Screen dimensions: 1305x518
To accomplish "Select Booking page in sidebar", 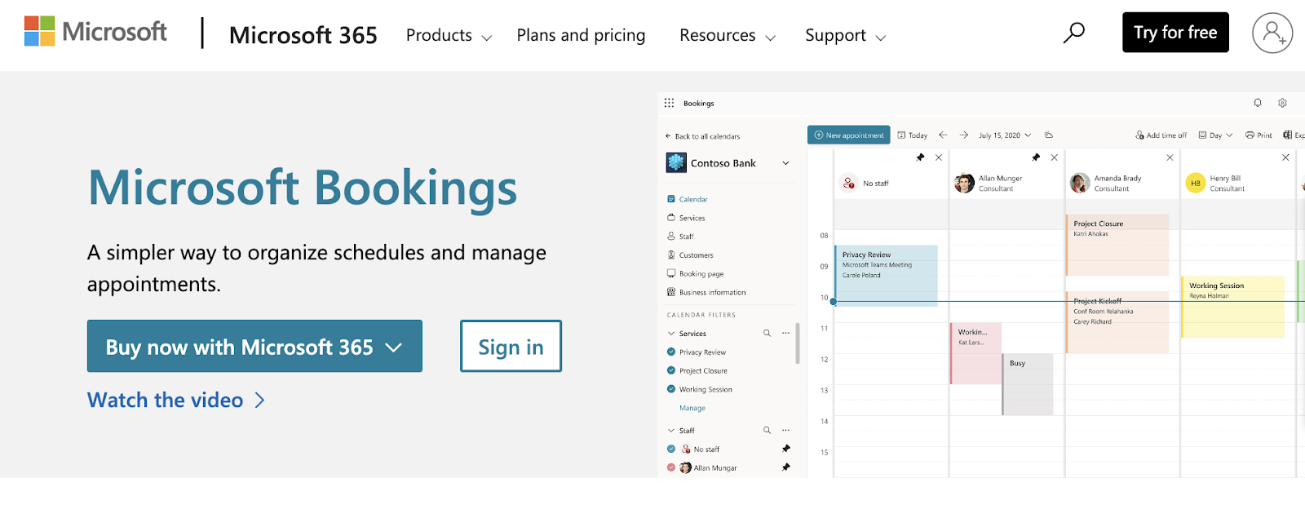I will click(x=695, y=274).
